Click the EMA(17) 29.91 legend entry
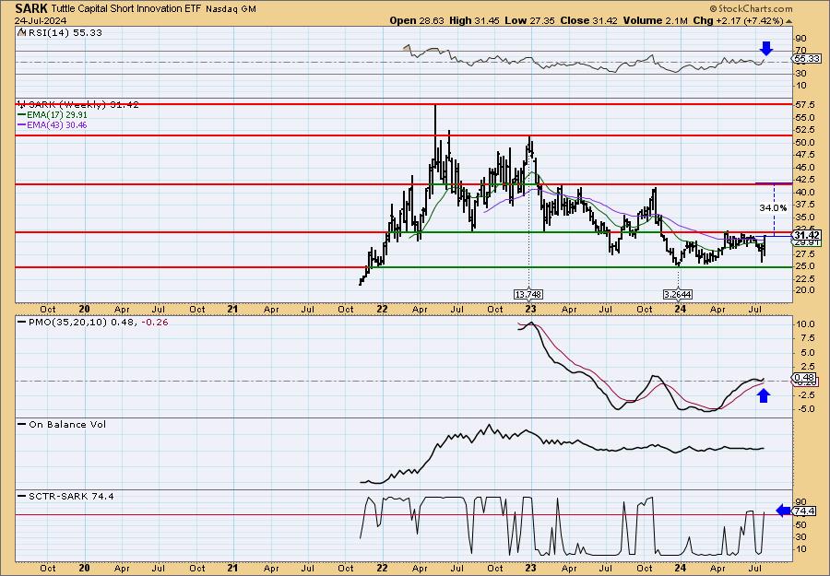This screenshot has height=576, width=830. [x=56, y=115]
